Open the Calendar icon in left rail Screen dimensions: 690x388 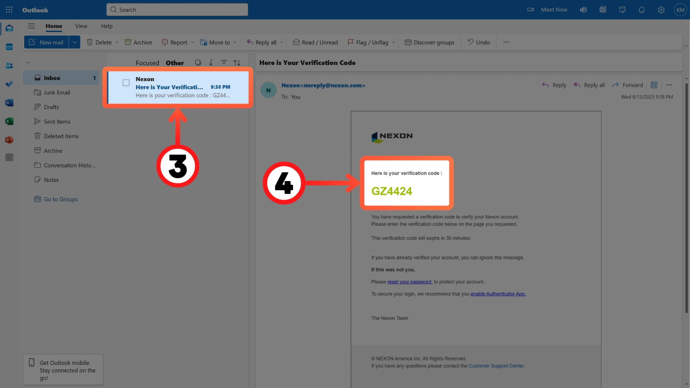(x=9, y=47)
